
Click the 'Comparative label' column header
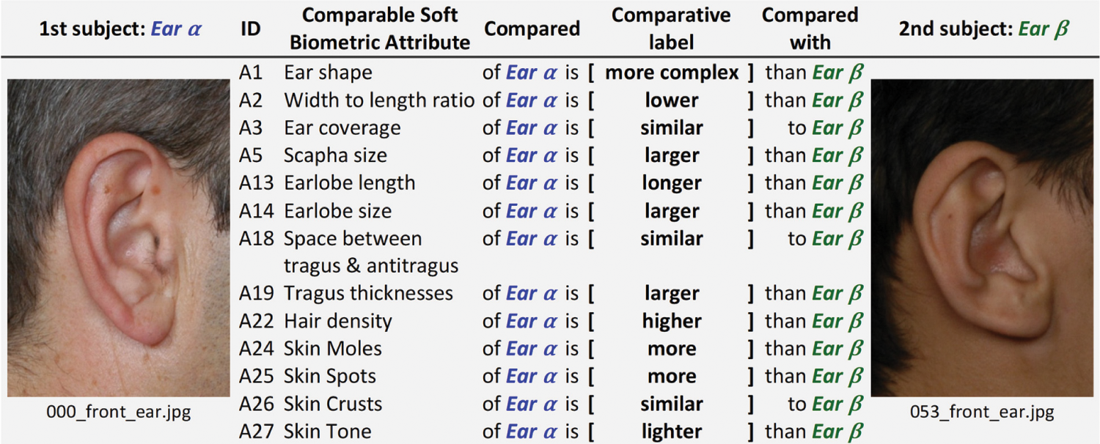[671, 29]
